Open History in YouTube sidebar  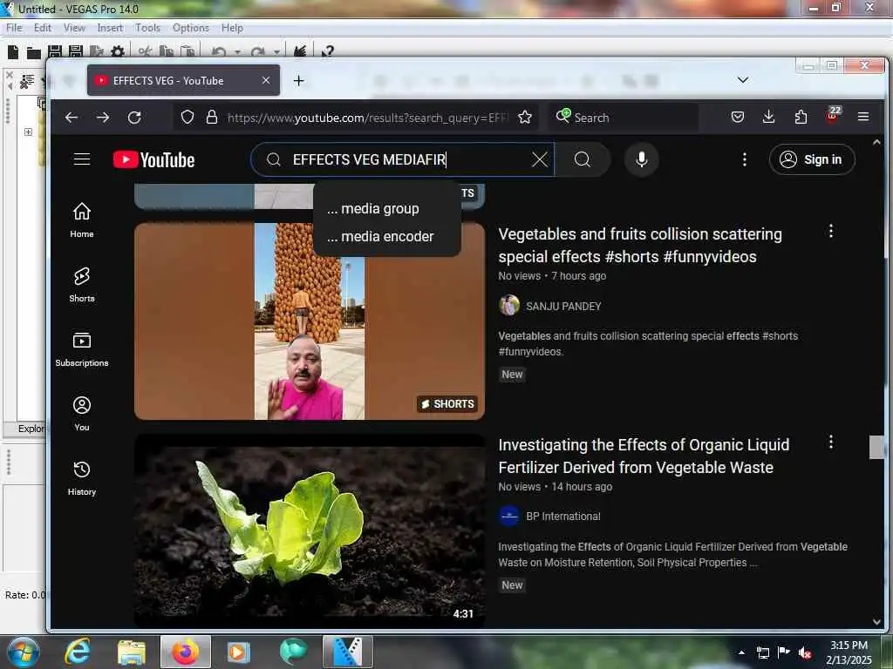(x=82, y=478)
